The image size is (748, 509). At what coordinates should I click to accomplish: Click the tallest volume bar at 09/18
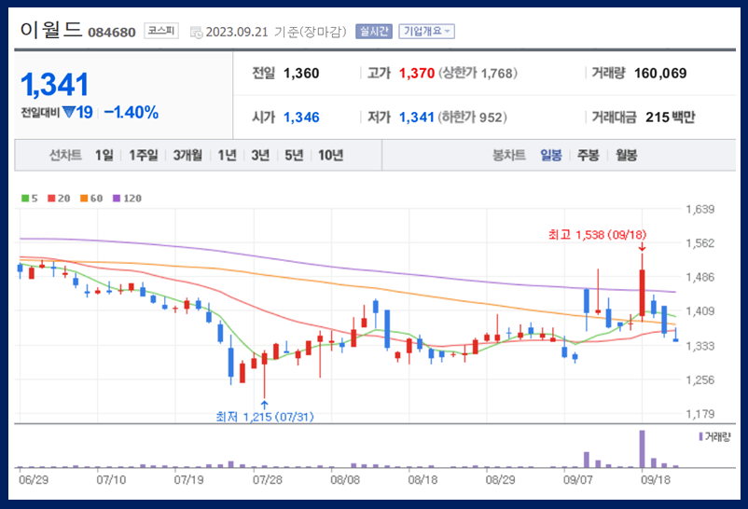642,449
